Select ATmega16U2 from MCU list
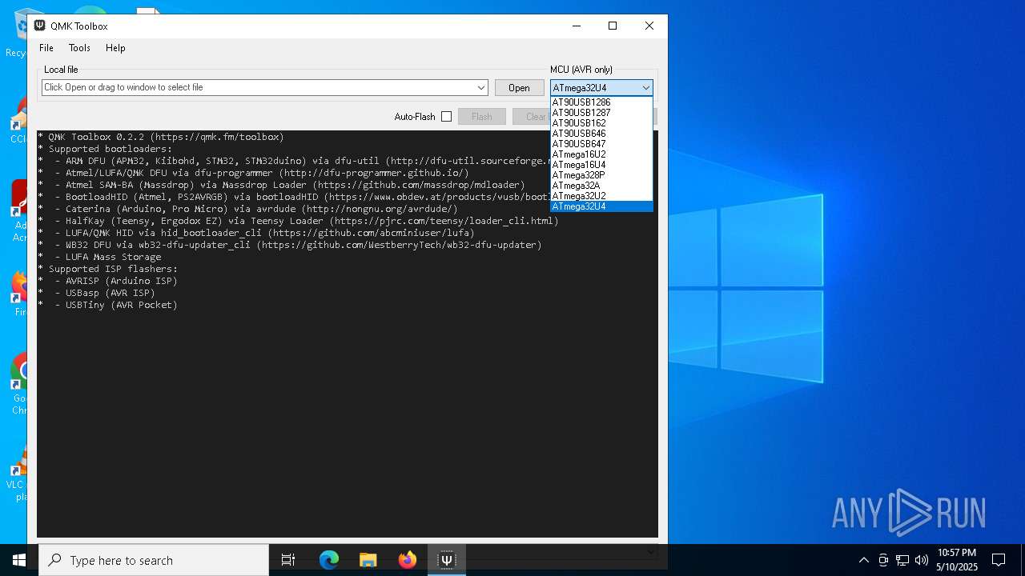Image resolution: width=1025 pixels, height=576 pixels. point(601,154)
